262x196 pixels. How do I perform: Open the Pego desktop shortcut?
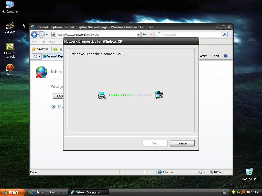click(10, 70)
